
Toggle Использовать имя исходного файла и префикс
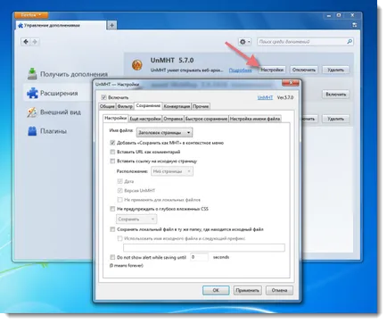120,238
